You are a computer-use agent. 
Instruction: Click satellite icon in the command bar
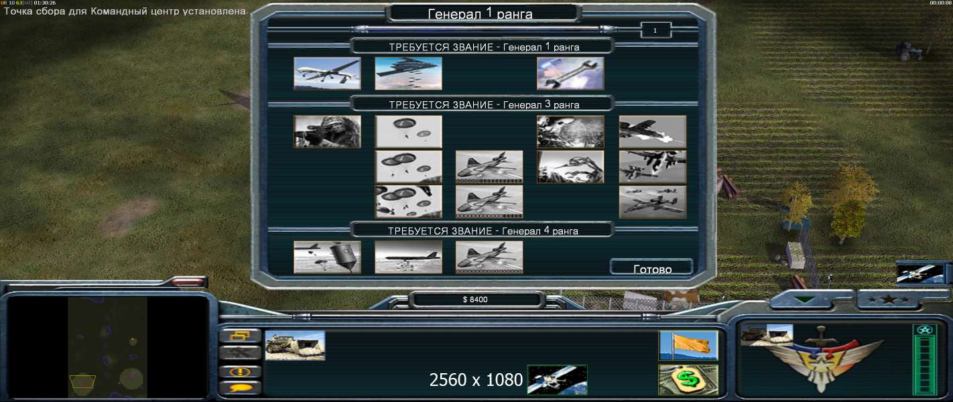558,380
